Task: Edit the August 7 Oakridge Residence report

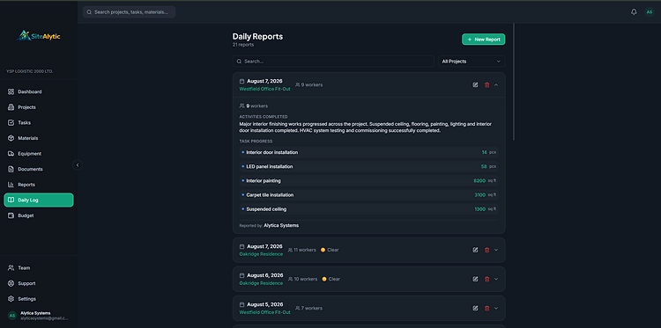Action: click(x=476, y=250)
